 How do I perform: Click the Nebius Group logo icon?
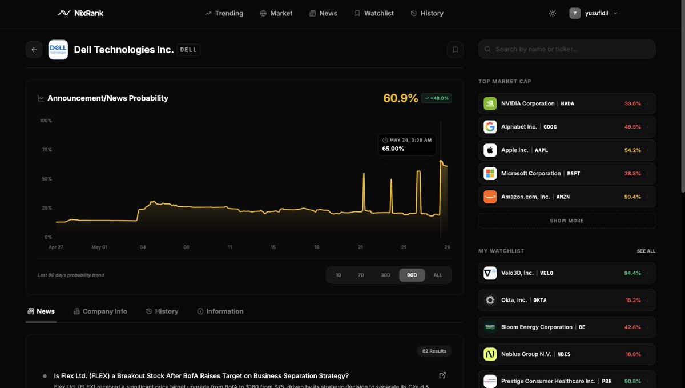click(490, 354)
